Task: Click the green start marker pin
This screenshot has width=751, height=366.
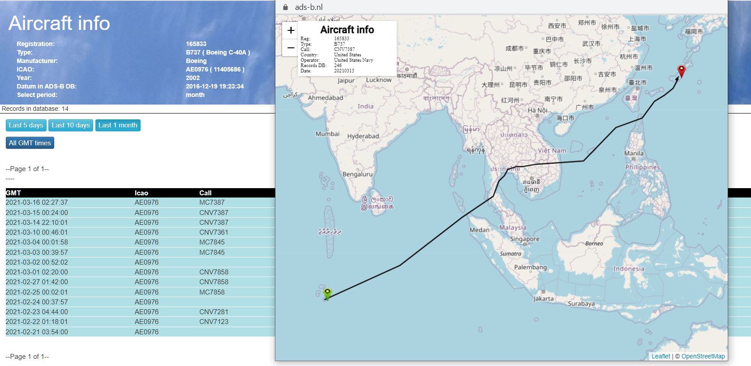Action: coord(328,294)
